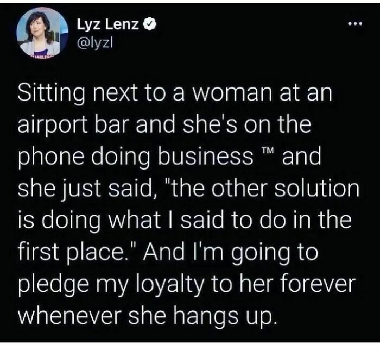Image resolution: width=380 pixels, height=350 pixels.
Task: Select the word "business" in the tweet
Action: 206,156
